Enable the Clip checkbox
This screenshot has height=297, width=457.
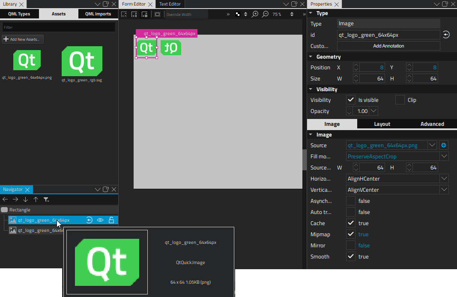click(400, 100)
